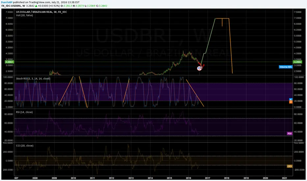The height and width of the screenshot is (181, 307).
Task: Click the Stoch RSI (3, 3, 14, 14, close) title
Action: 33,78
